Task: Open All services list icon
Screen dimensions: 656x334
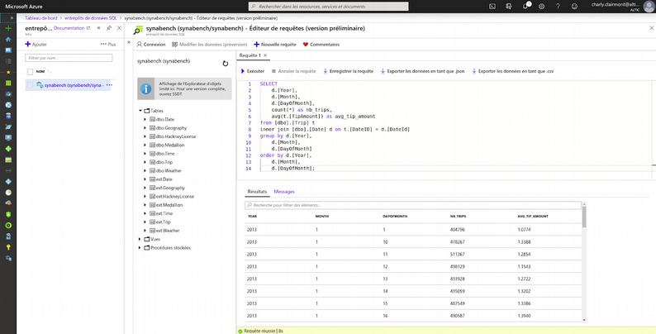Action: click(8, 61)
